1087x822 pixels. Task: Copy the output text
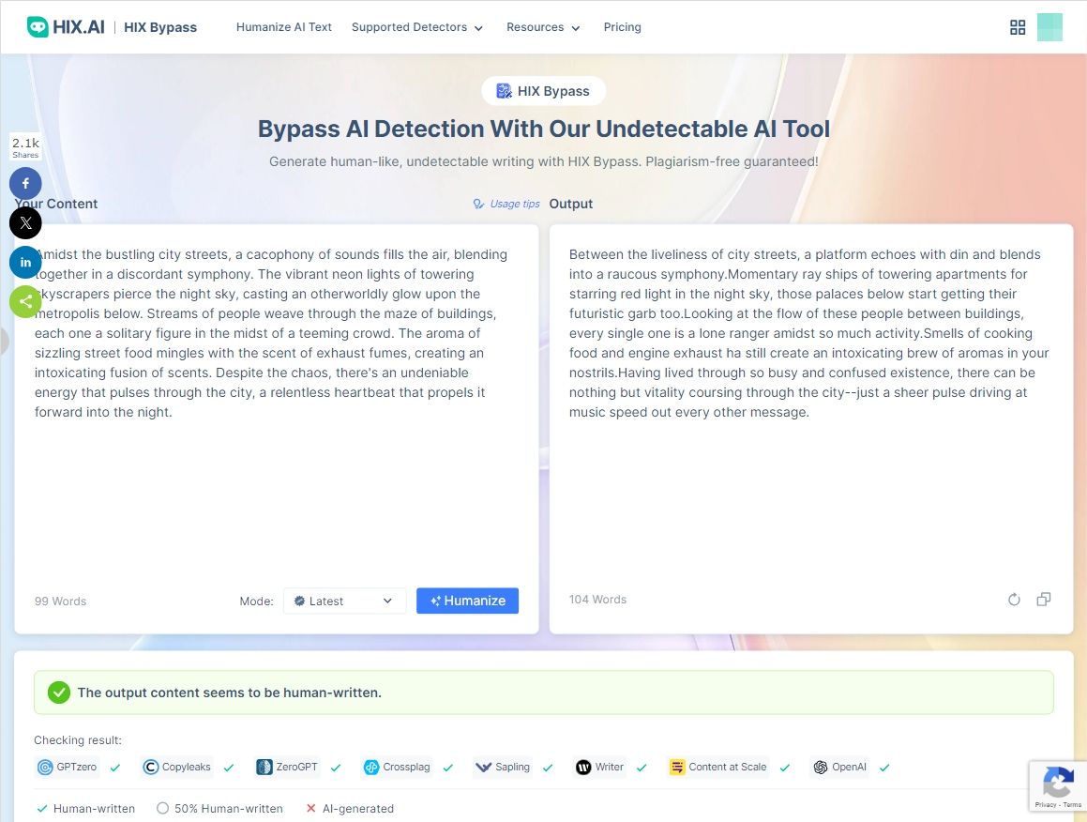pos(1043,600)
